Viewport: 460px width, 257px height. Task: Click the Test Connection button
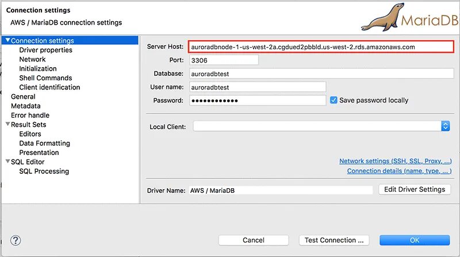click(334, 240)
